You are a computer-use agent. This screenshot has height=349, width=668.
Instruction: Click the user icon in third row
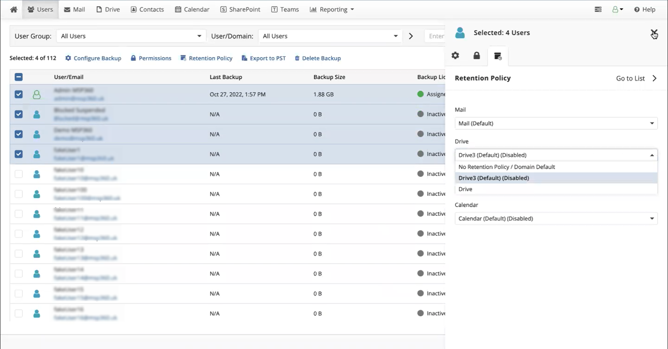coord(37,134)
